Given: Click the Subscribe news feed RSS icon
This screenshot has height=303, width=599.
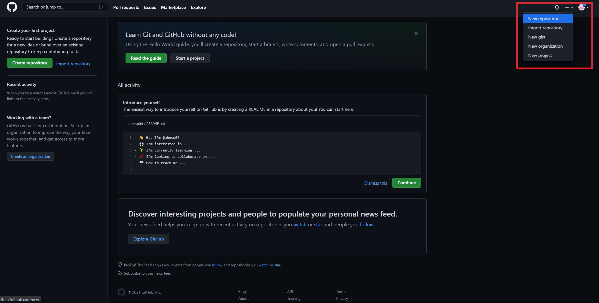Looking at the screenshot, I should click(x=120, y=273).
